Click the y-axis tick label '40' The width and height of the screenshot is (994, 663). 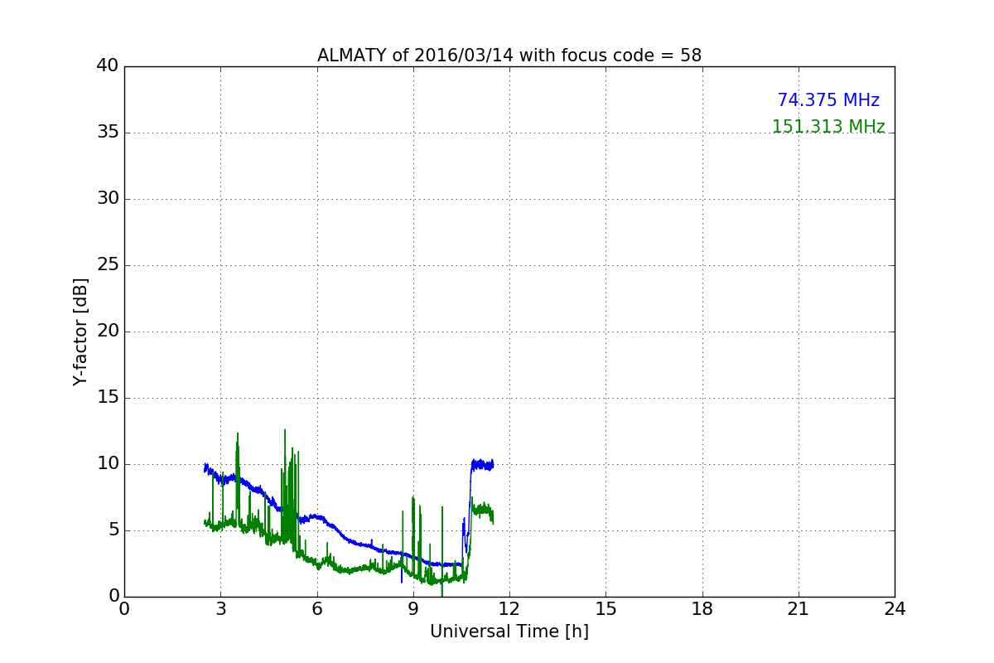click(x=108, y=66)
